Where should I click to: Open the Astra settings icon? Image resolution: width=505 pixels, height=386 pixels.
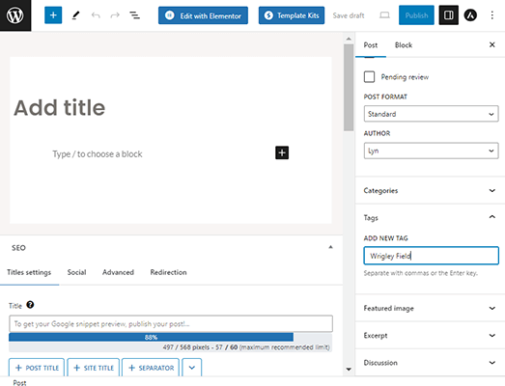point(470,15)
